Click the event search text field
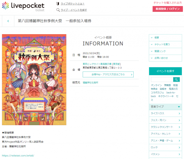 (x=162, y=79)
